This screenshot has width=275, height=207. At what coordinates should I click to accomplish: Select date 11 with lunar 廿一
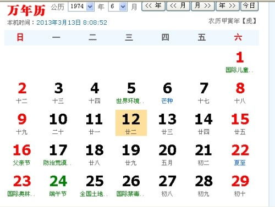coord(95,124)
